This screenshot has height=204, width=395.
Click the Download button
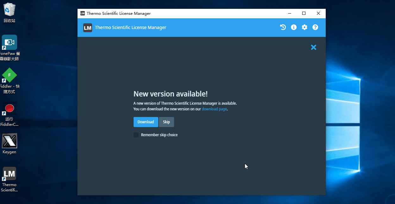(x=146, y=122)
